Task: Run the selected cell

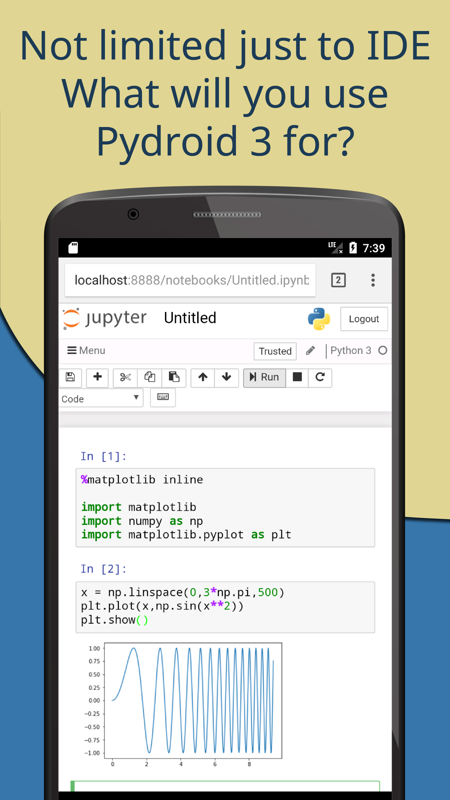Action: pyautogui.click(x=264, y=377)
